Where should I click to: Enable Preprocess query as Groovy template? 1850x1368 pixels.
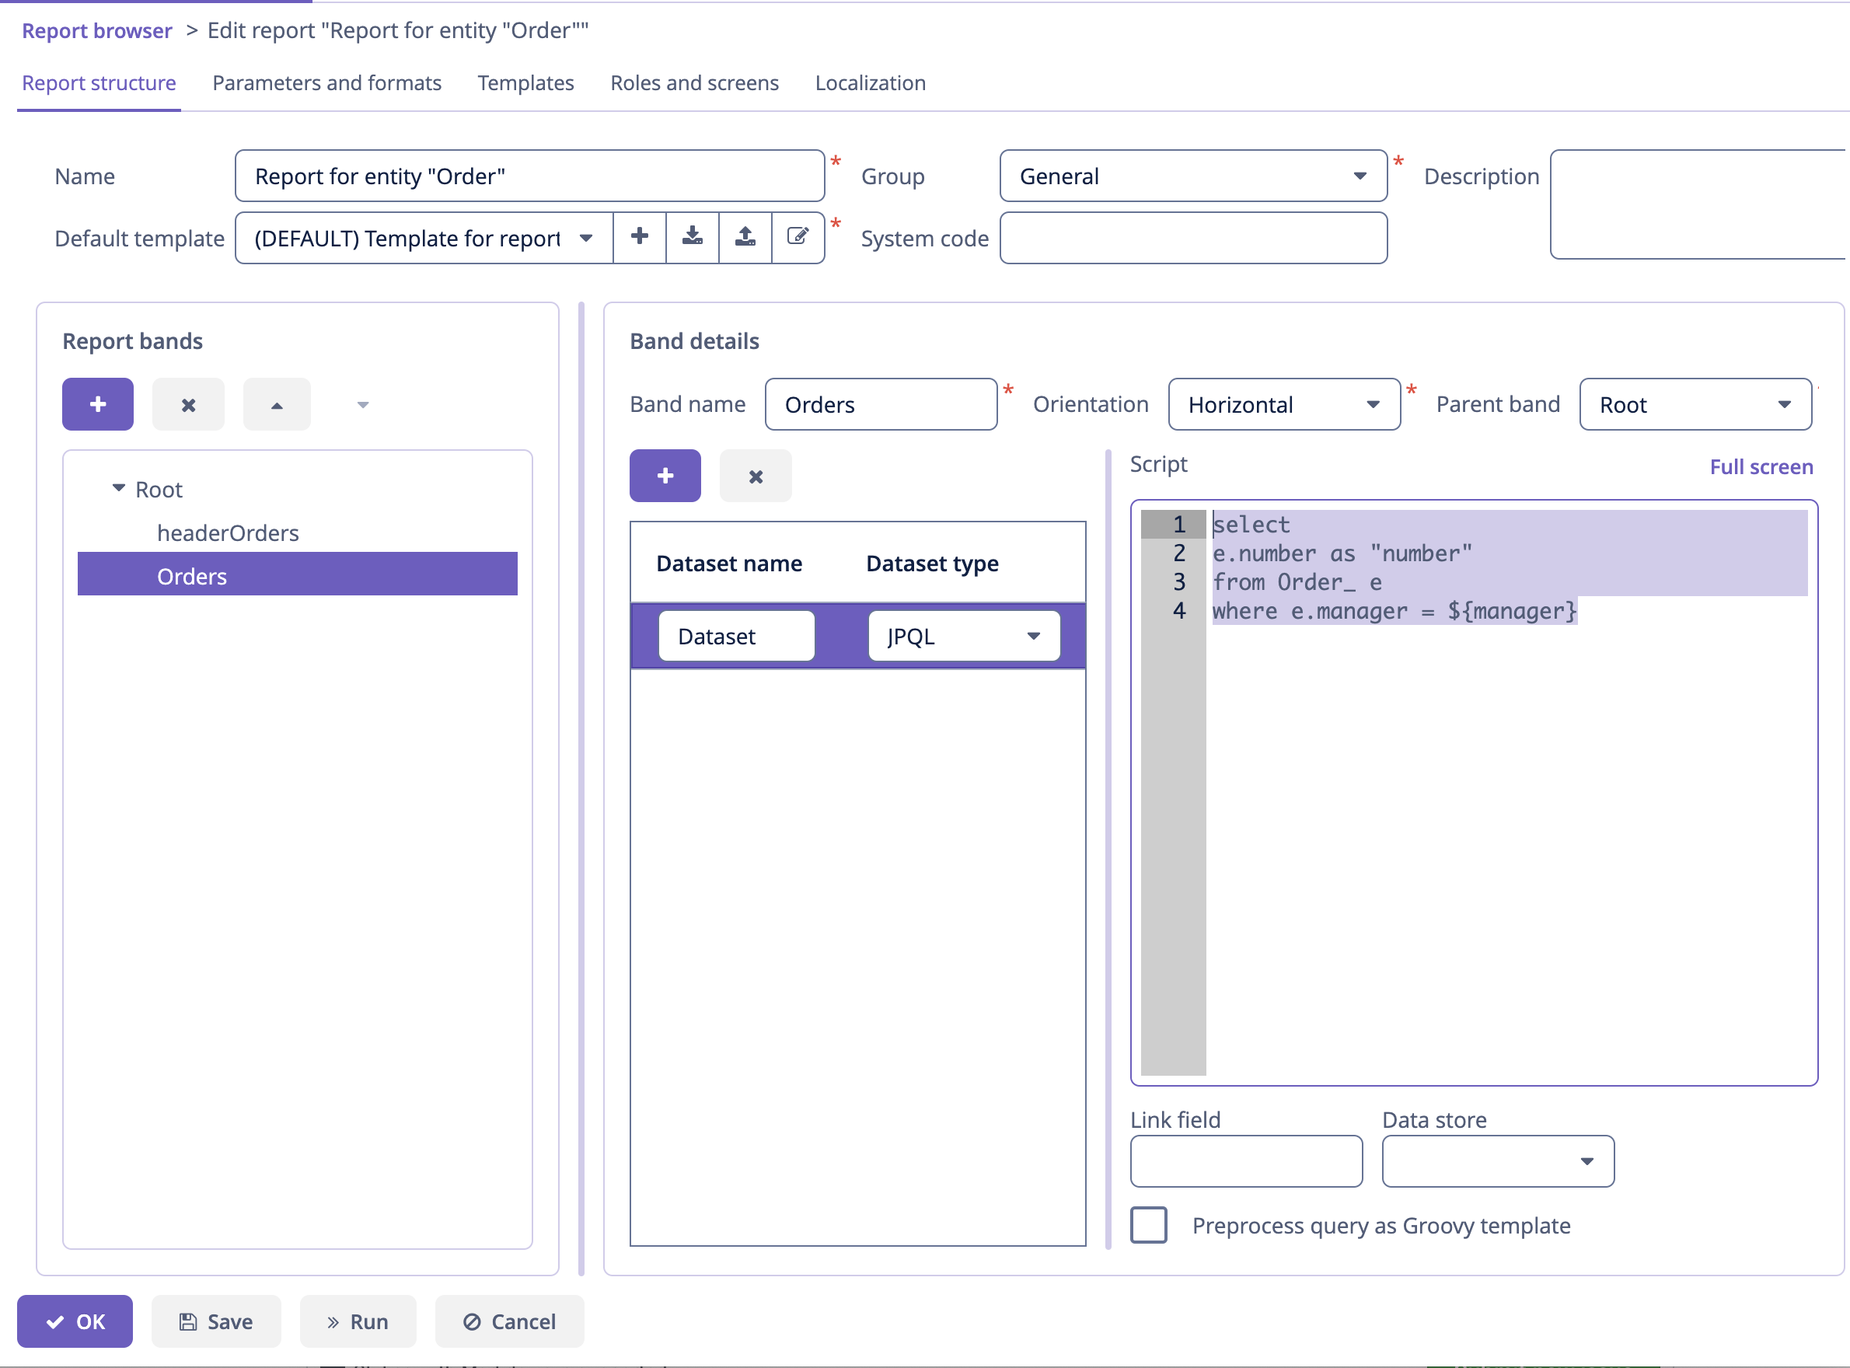click(x=1149, y=1226)
